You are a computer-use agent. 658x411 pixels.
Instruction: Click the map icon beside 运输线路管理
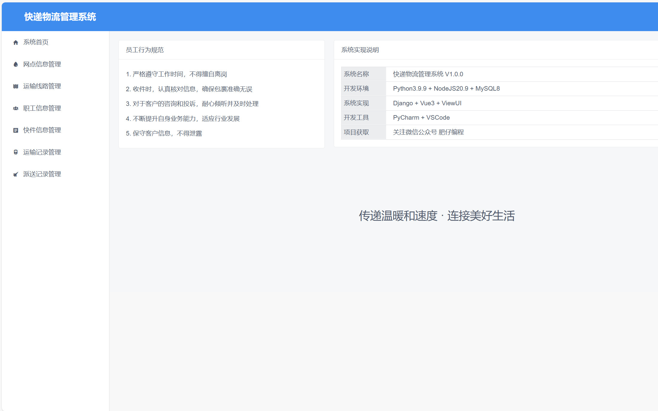(16, 86)
